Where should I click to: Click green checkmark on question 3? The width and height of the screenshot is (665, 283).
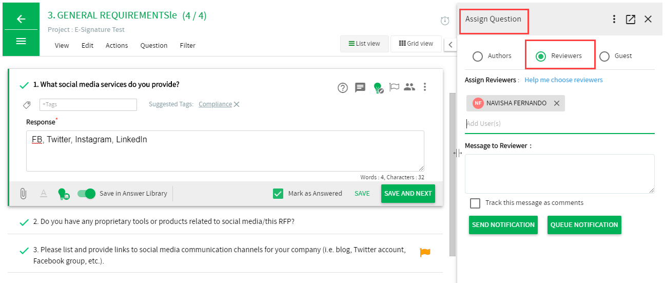(x=24, y=251)
